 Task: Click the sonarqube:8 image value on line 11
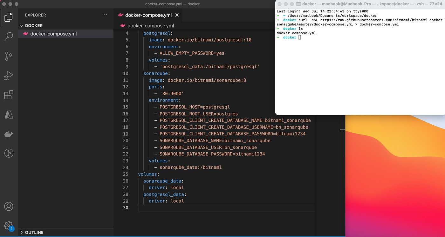click(x=207, y=80)
